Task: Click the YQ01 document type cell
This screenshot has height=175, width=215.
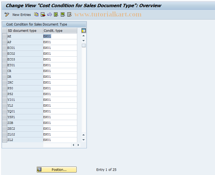Action: click(x=25, y=112)
